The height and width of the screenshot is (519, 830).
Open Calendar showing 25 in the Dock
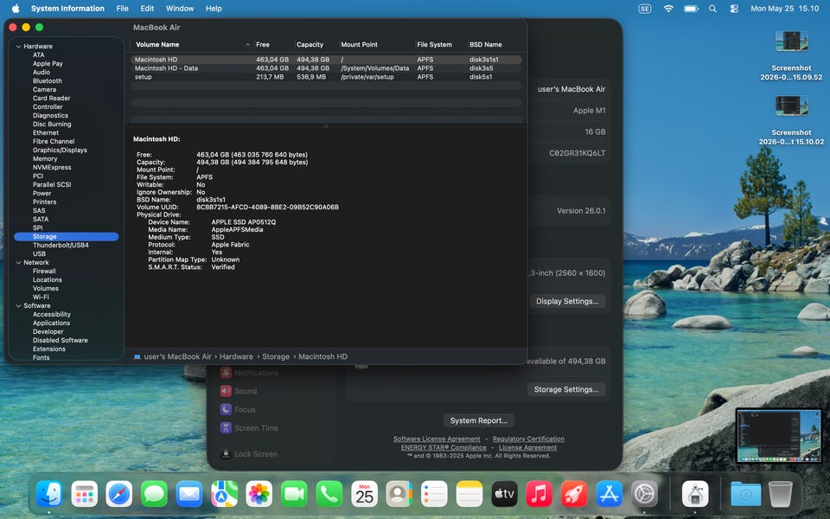[364, 494]
